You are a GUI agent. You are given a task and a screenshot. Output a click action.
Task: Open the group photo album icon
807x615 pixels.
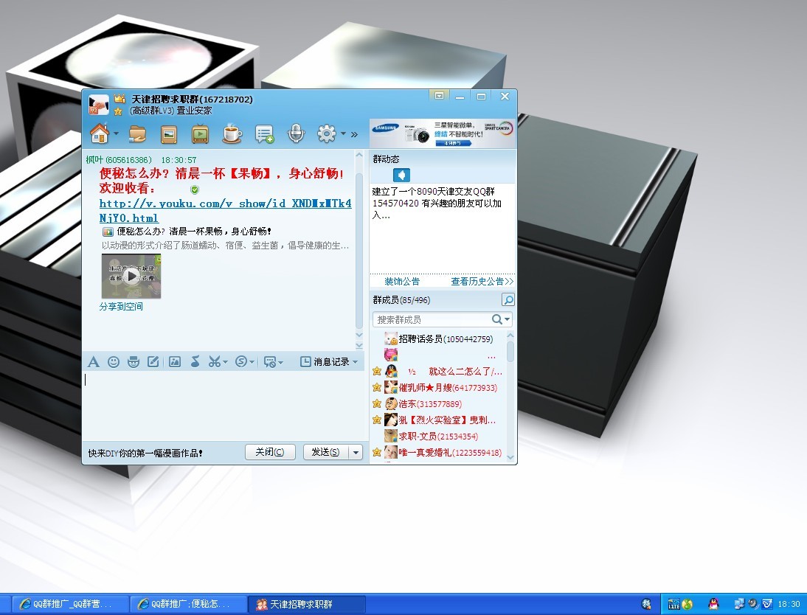pyautogui.click(x=169, y=134)
